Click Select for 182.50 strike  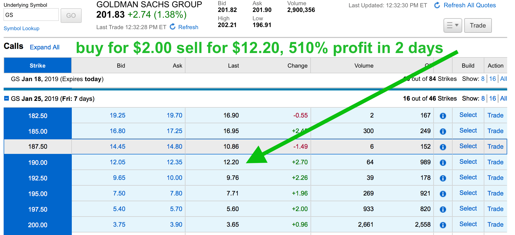coord(468,115)
